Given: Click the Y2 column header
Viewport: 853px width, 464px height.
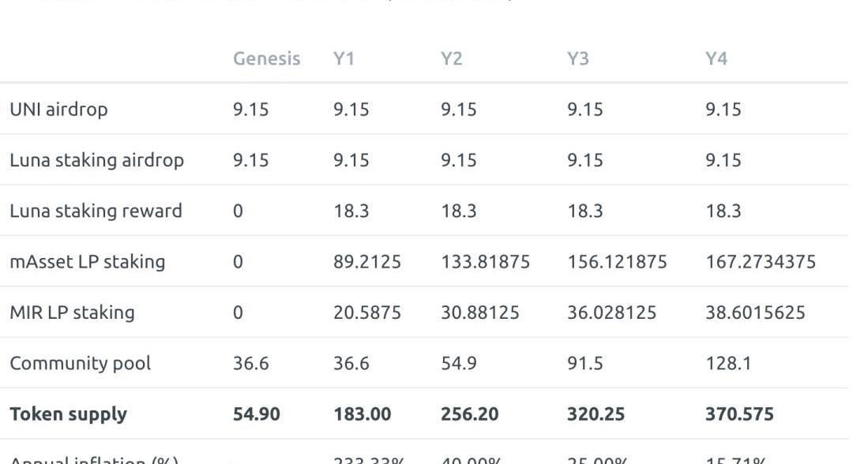Looking at the screenshot, I should [x=451, y=59].
